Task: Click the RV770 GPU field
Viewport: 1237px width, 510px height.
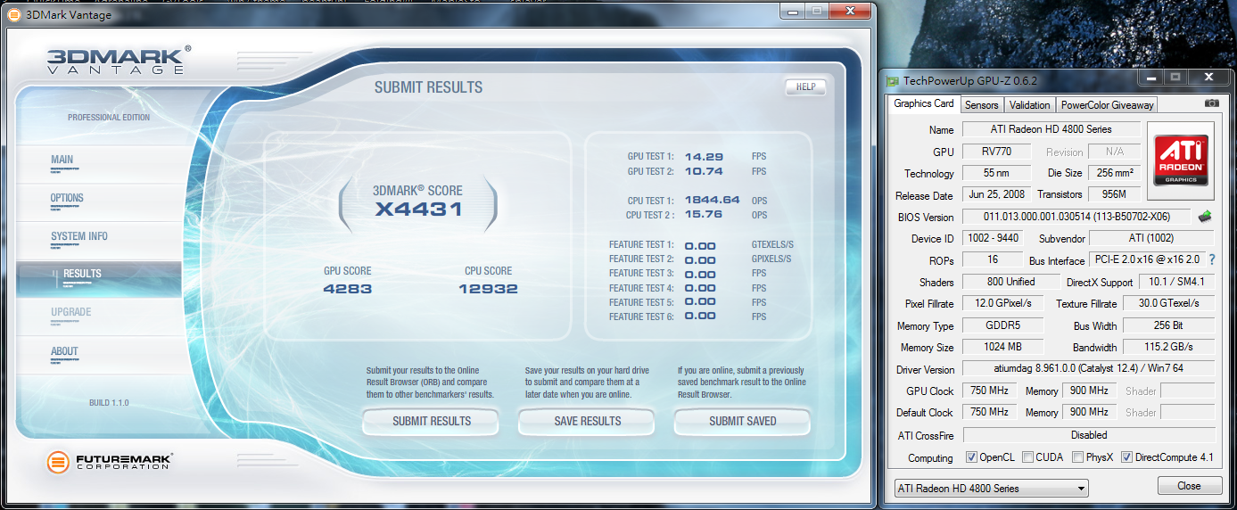Action: click(996, 152)
